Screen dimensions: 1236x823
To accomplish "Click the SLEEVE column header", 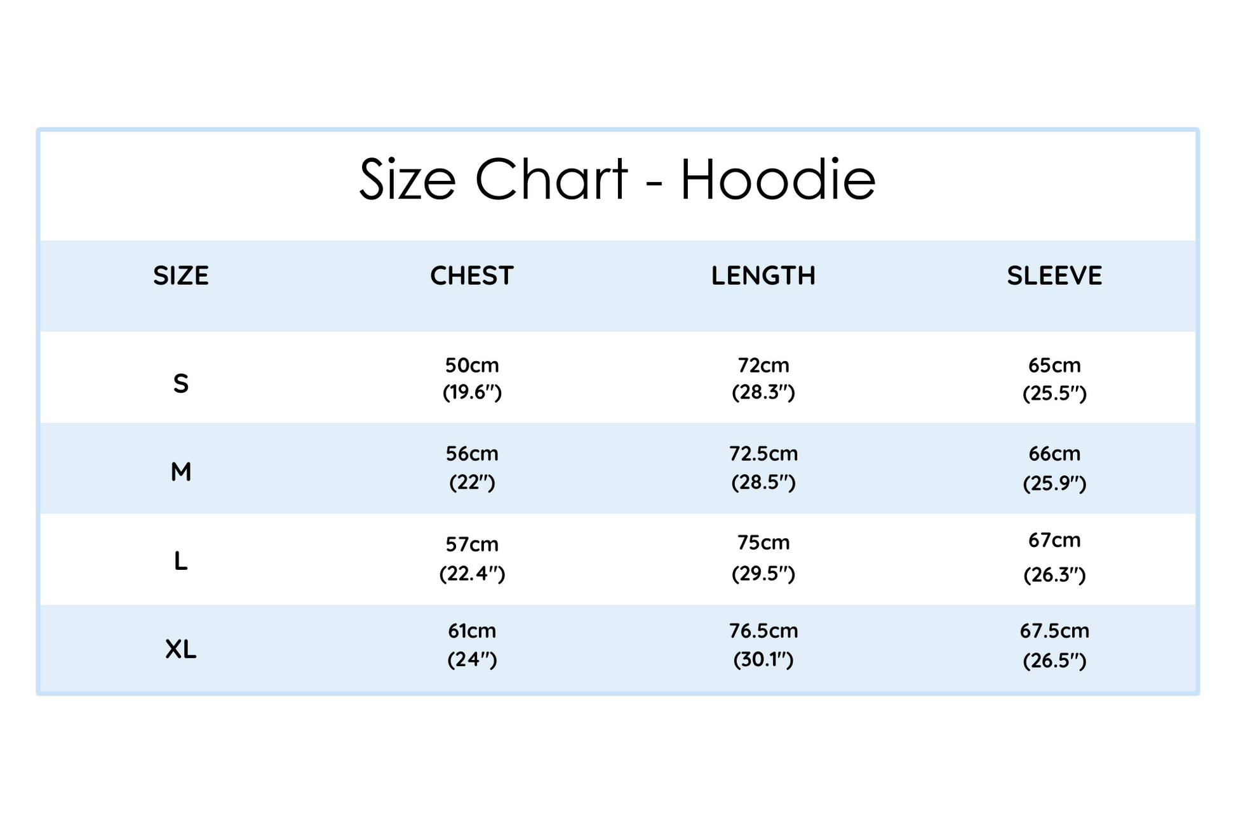I will point(1054,276).
